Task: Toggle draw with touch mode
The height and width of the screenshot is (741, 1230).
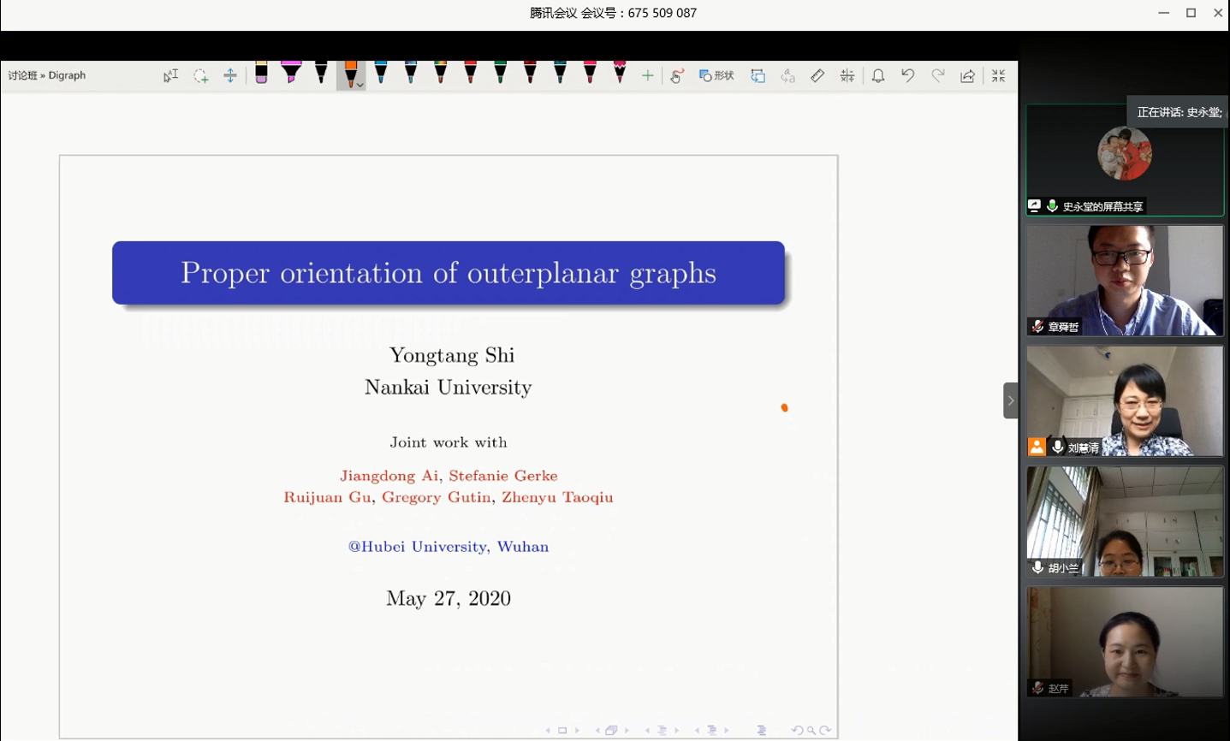Action: [677, 76]
